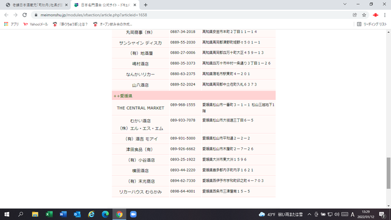Select 津田食品（有） store name
Viewport: 391px width, 220px height.
click(139, 149)
